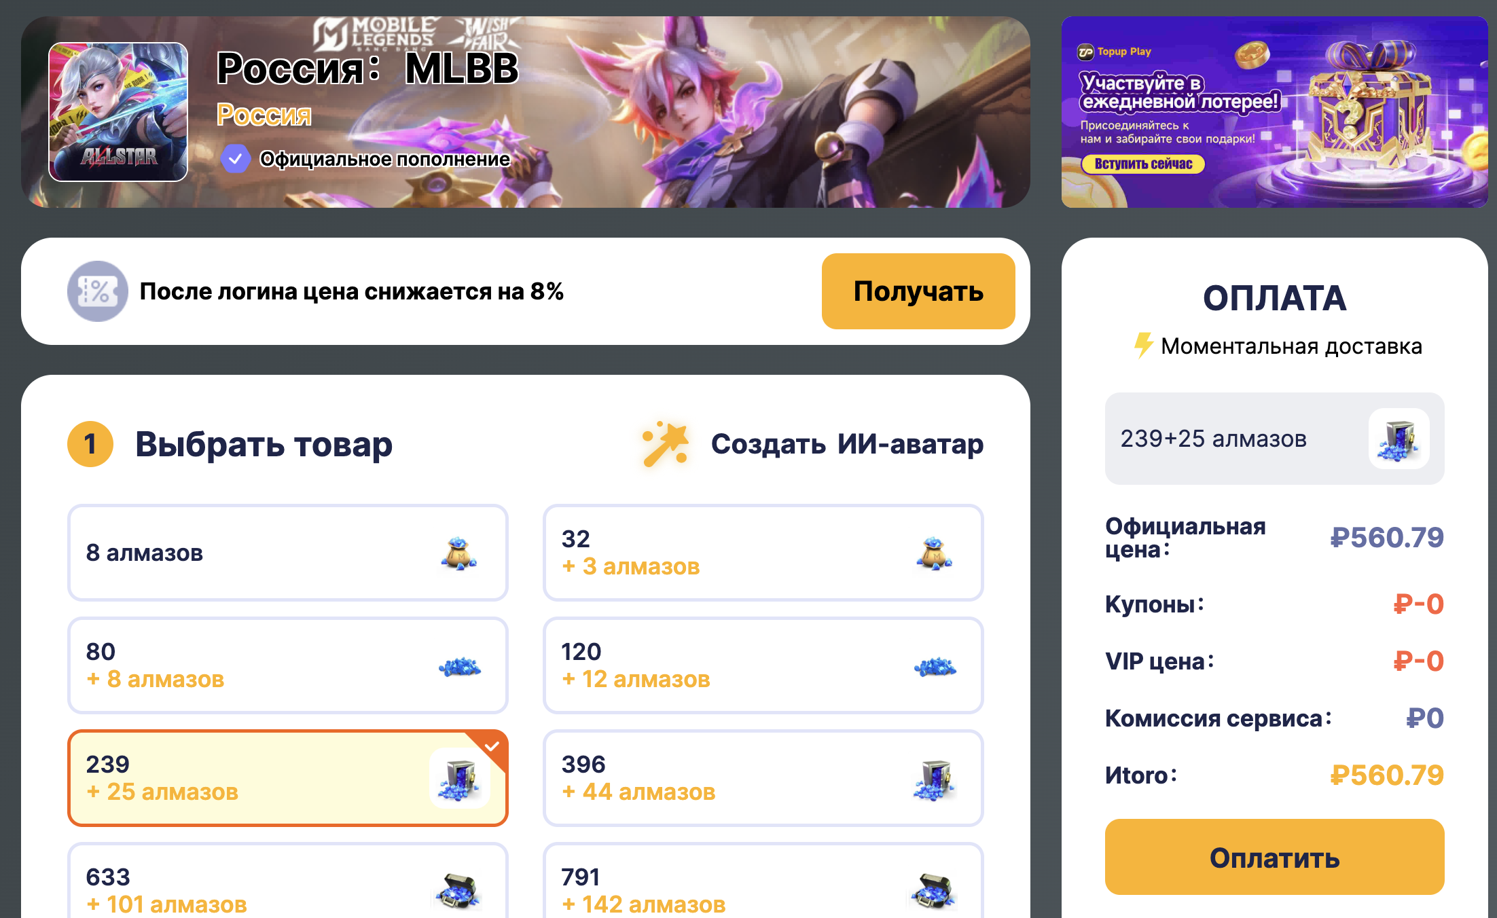Open the ALLSTAR game thumbnail image
Viewport: 1497px width, 918px height.
point(118,112)
